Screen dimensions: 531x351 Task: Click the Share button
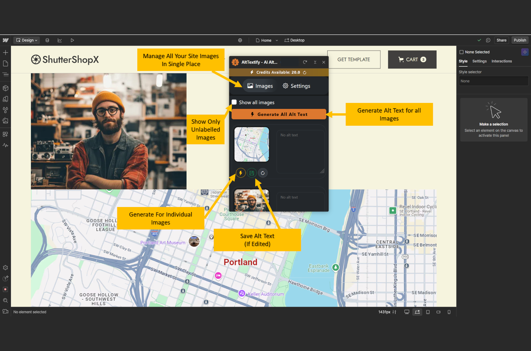point(502,40)
